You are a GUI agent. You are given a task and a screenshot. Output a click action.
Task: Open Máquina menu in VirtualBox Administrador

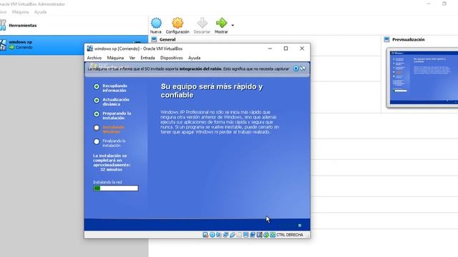[20, 12]
